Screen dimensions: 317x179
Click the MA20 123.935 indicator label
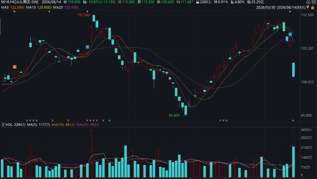66,7
